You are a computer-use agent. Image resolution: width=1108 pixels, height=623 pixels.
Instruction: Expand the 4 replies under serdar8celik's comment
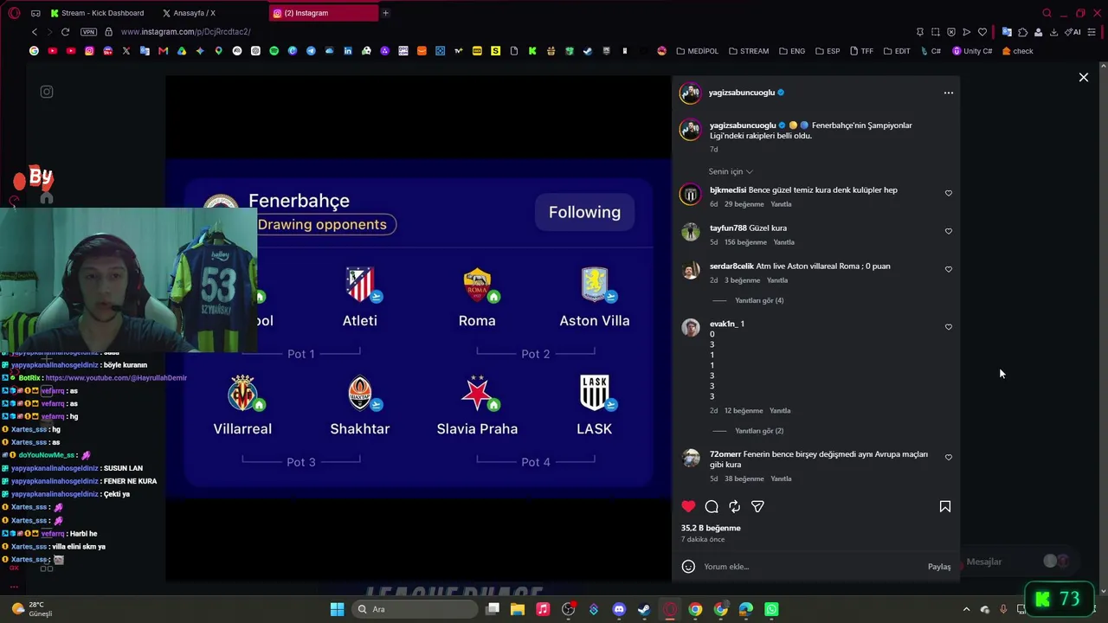pos(759,300)
